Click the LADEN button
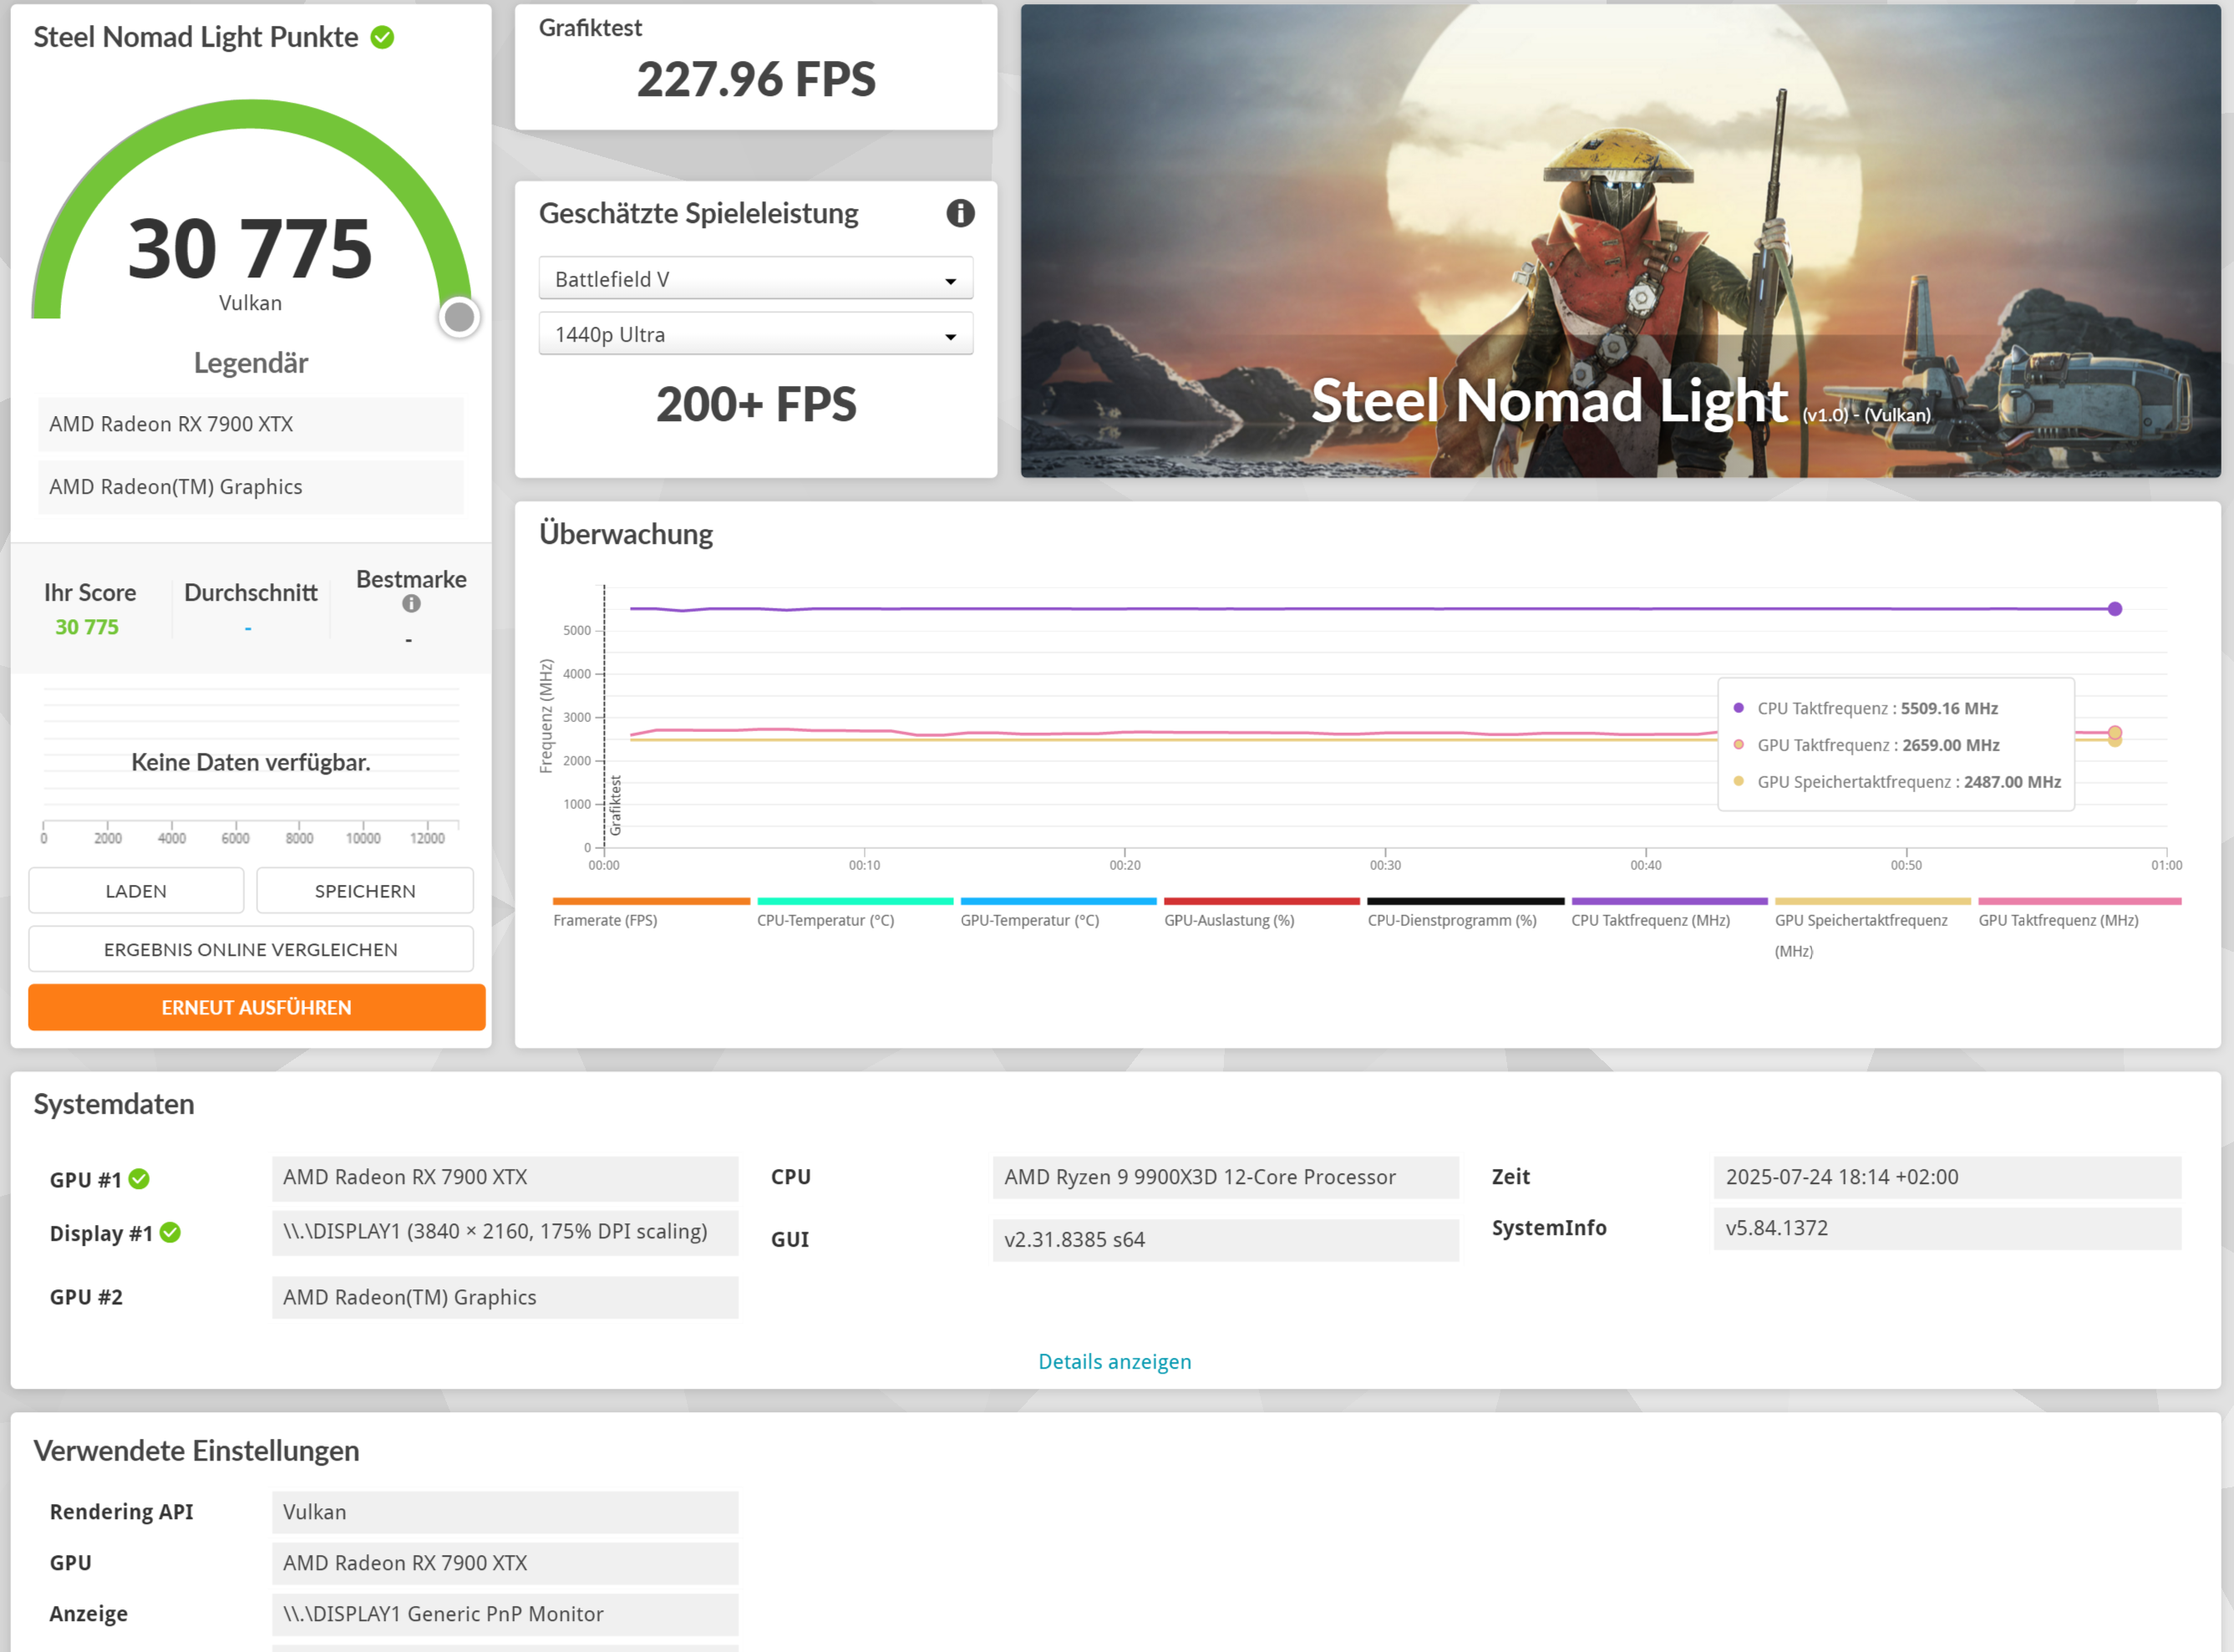 click(136, 891)
